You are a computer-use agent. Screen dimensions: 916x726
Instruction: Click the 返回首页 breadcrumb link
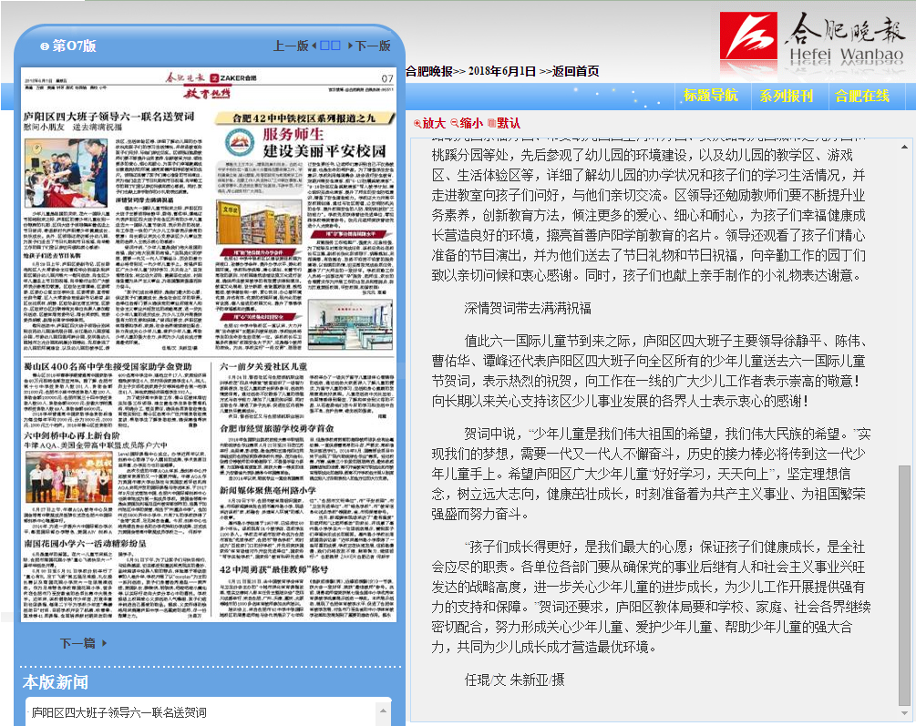coord(575,71)
